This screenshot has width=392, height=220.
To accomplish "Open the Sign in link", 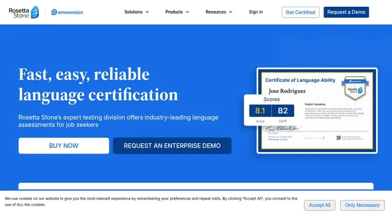I will click(256, 12).
